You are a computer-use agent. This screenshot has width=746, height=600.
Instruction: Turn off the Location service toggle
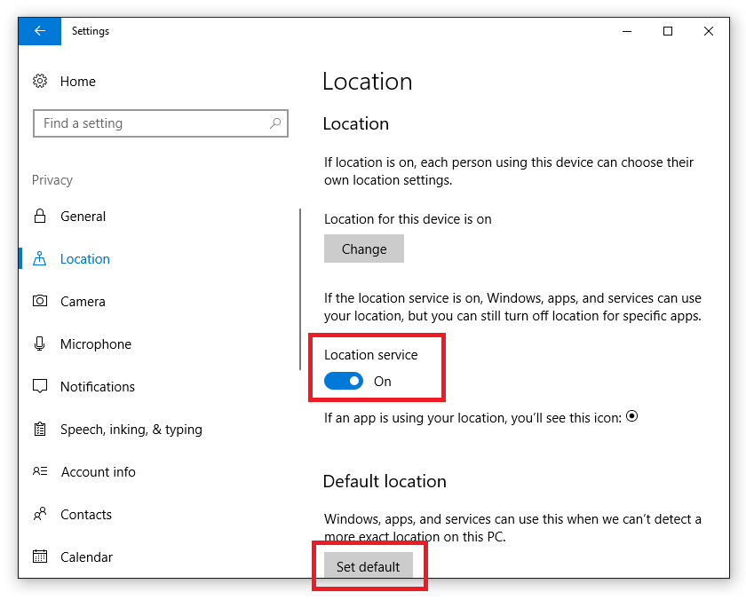[x=344, y=381]
